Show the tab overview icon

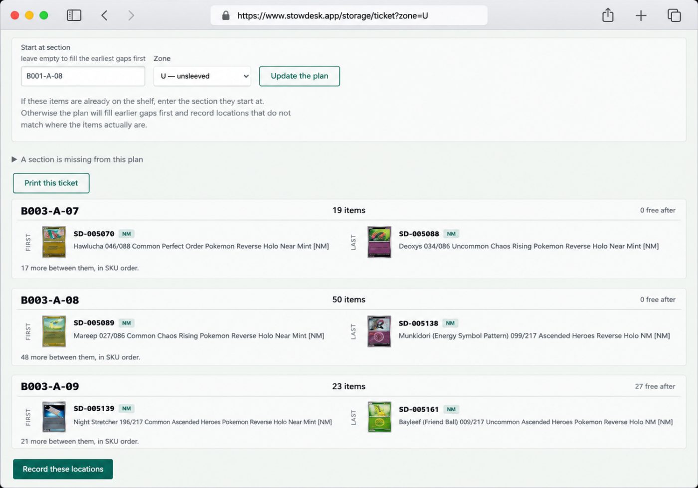(674, 15)
